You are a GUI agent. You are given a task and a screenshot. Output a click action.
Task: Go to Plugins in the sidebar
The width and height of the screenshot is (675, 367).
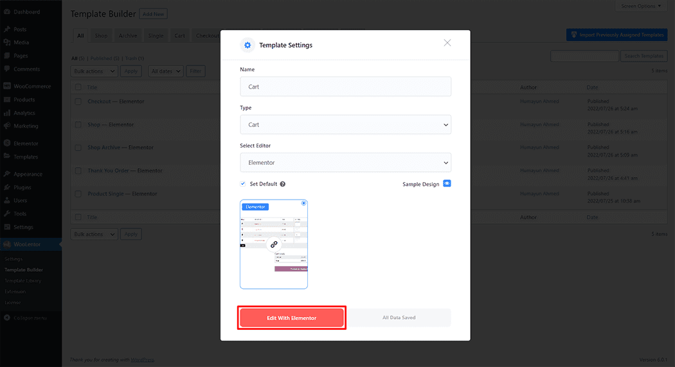point(22,187)
